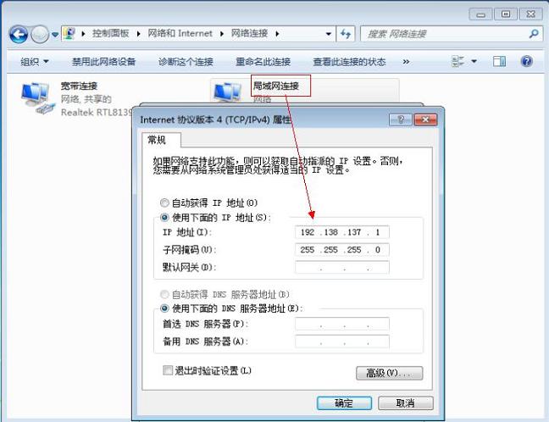Screen dimensions: 549x422
Task: Select 使用下面的 DNS 服务器地址 option
Action: click(x=164, y=308)
